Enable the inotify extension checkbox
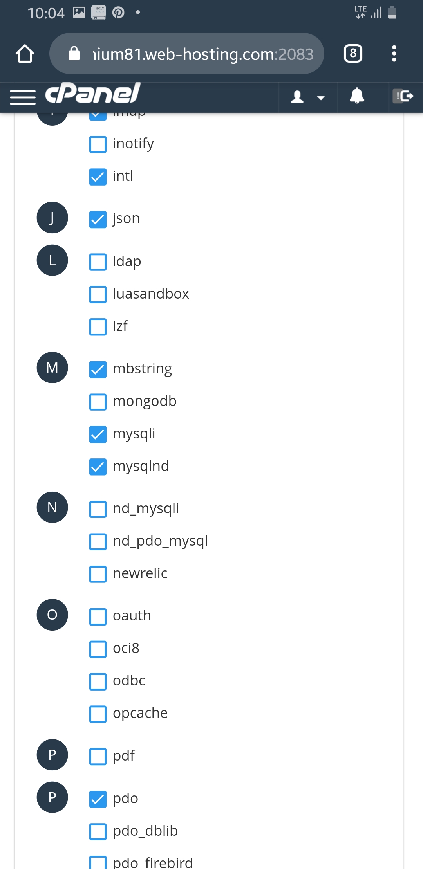The image size is (423, 869). 98,144
